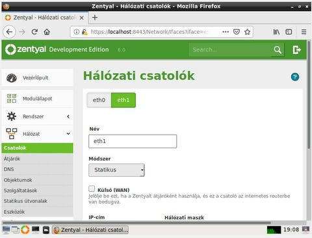Viewport: 312px width, 238px height.
Task: Click the Zentyal logo in header
Action: pyautogui.click(x=25, y=49)
